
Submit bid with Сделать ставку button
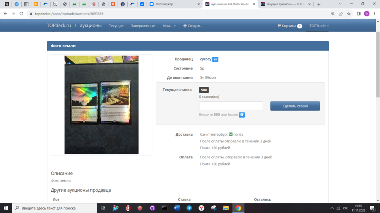[x=295, y=106]
